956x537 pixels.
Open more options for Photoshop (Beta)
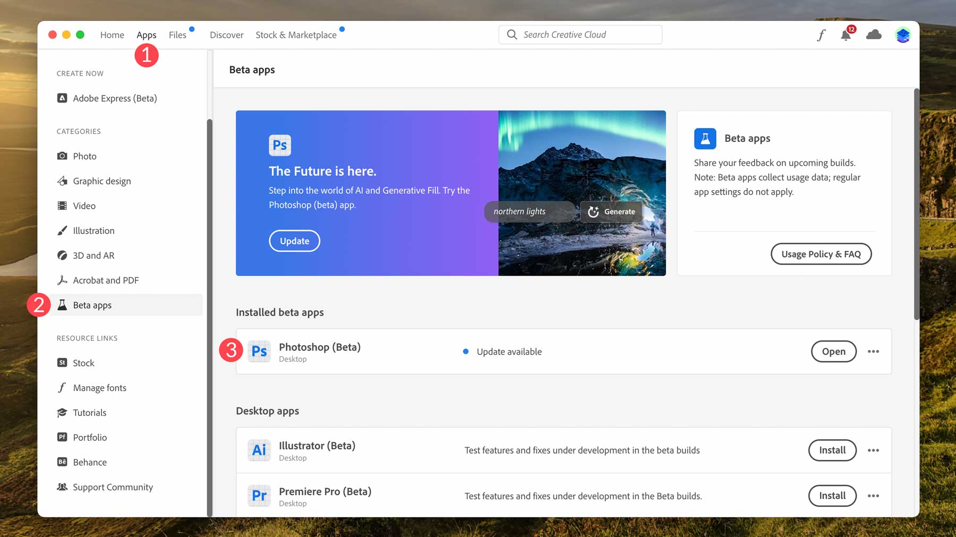[873, 352]
